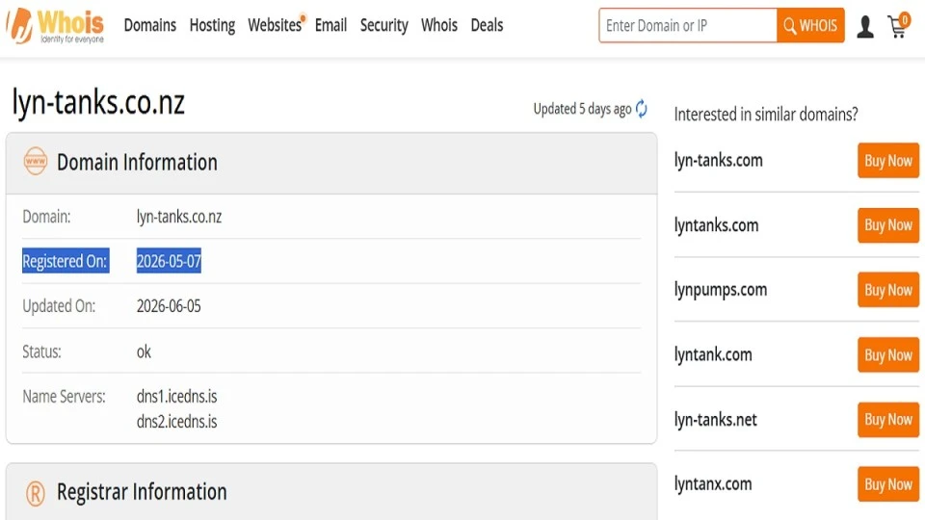The width and height of the screenshot is (925, 520).
Task: Open the Domains menu
Action: point(150,25)
